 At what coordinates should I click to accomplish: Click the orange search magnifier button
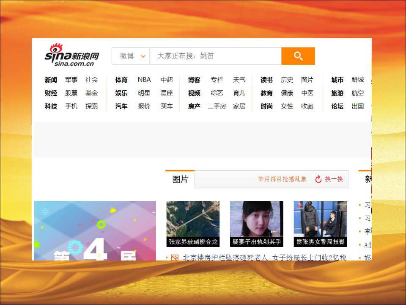298,56
